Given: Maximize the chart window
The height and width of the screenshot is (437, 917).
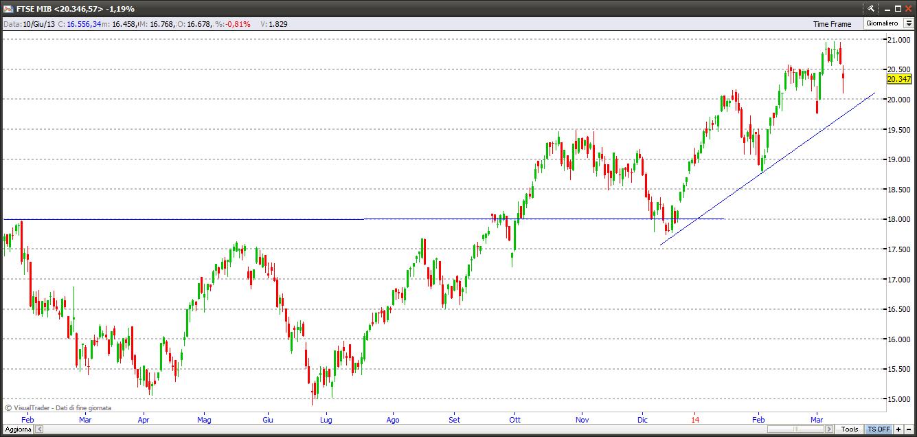Looking at the screenshot, I should pos(896,8).
